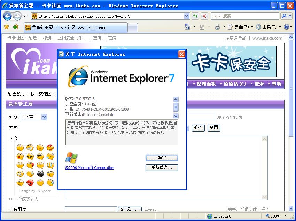The image size is (296, 221).
Task: Click the 论坛首页 breadcrumb link
Action: [16, 94]
